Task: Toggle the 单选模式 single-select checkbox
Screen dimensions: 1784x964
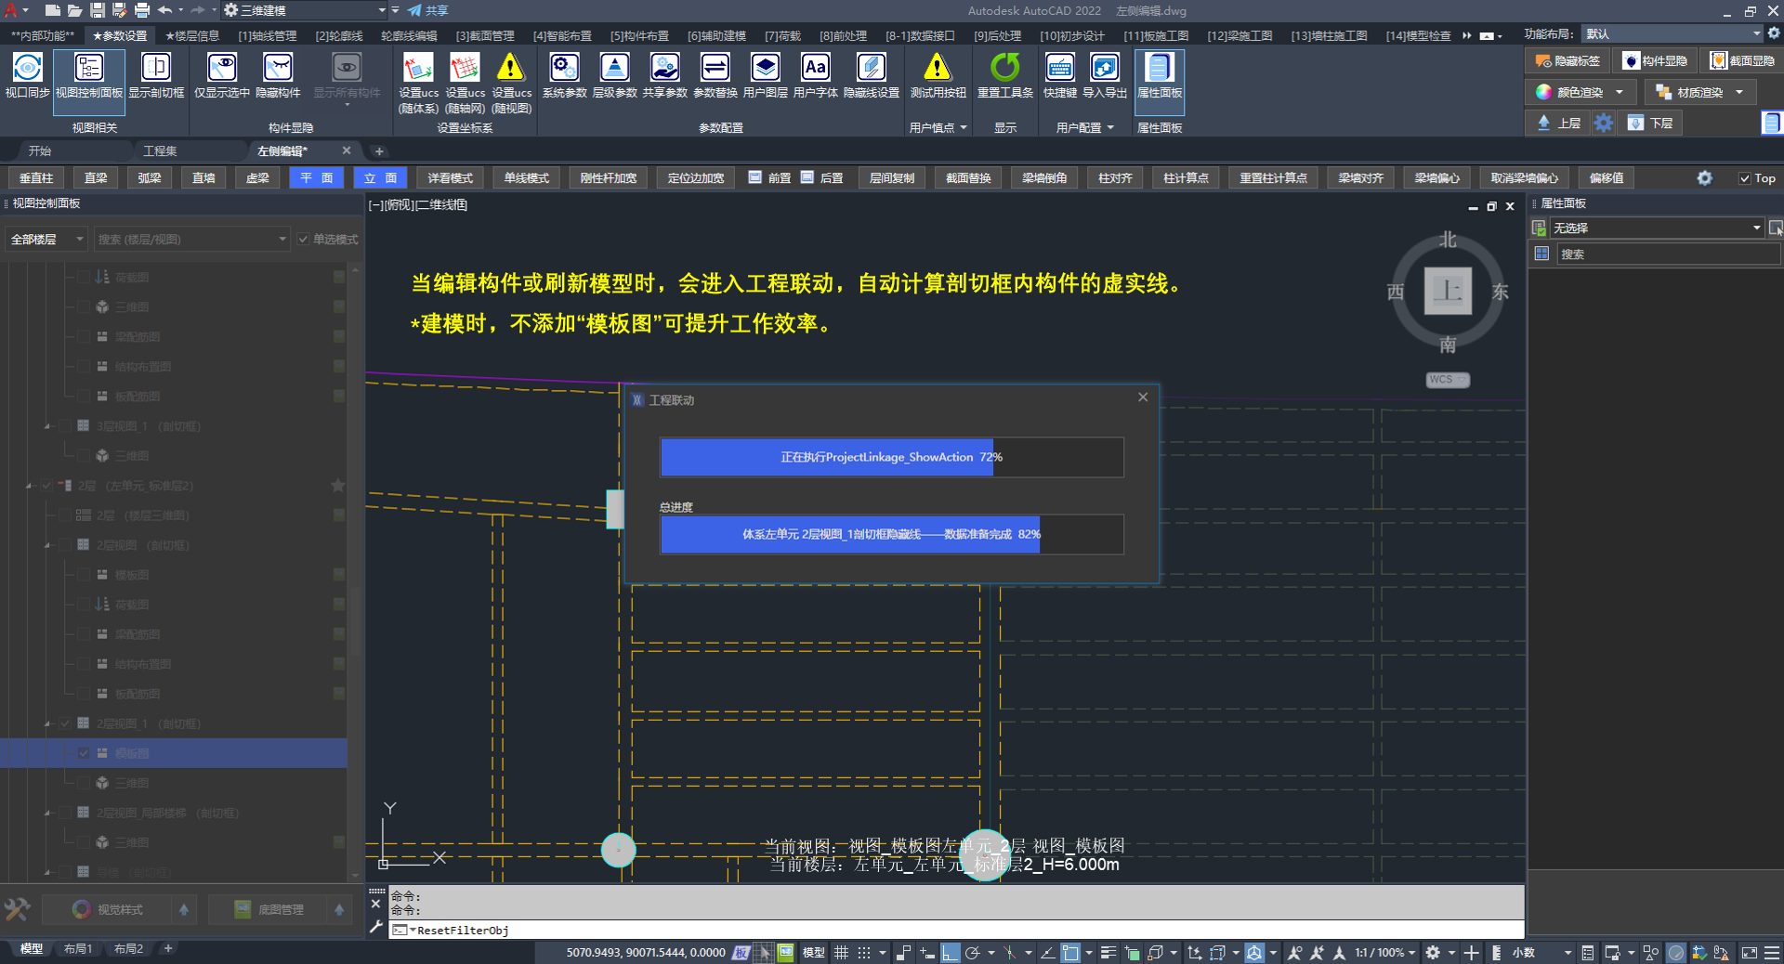Action: point(304,240)
